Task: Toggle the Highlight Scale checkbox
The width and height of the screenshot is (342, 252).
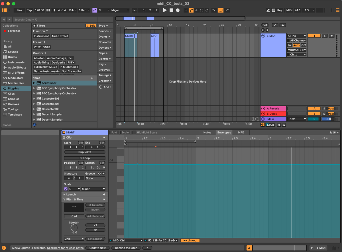Action: 134,133
